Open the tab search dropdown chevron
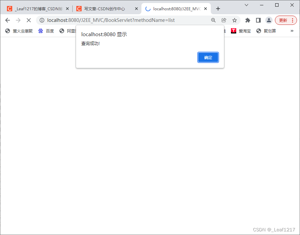Screen dimensions: 300x235 [x=246, y=5]
